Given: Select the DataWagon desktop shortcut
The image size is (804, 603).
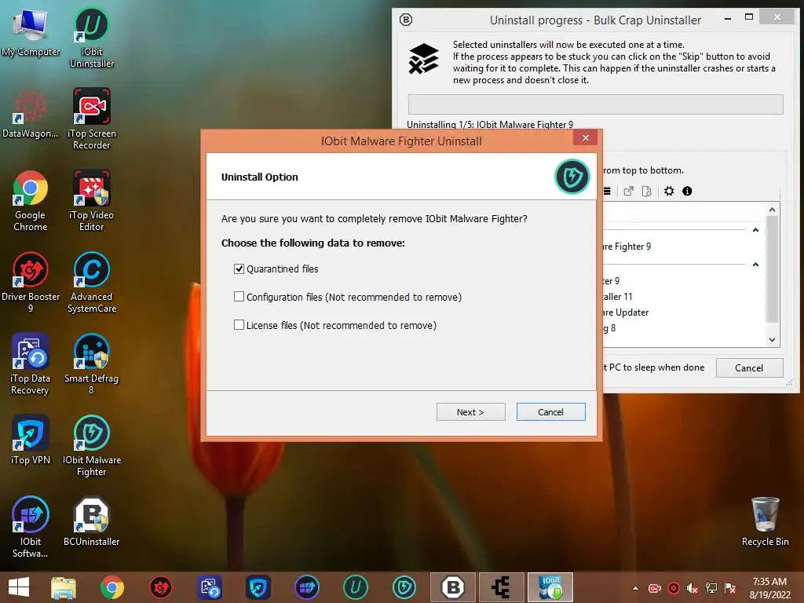Looking at the screenshot, I should (31, 114).
